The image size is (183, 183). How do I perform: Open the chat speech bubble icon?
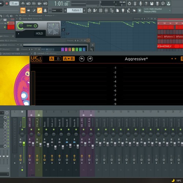tap(163, 4)
